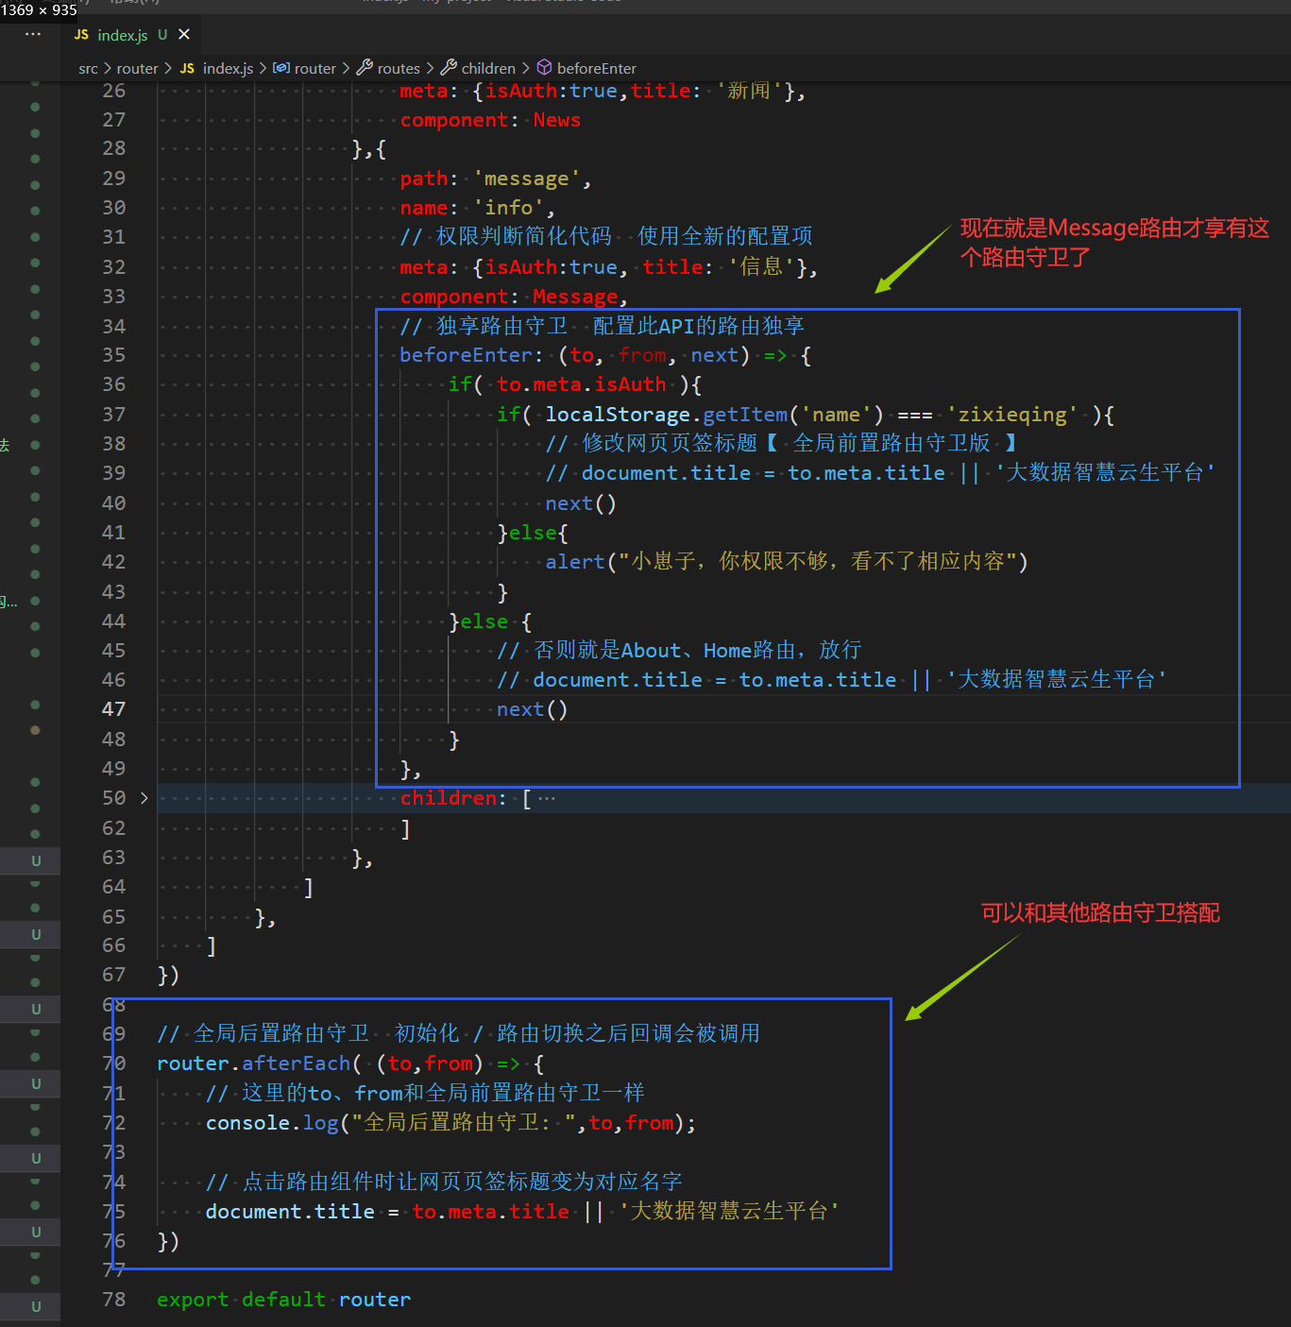Click 'alert' on line 42

click(x=575, y=562)
